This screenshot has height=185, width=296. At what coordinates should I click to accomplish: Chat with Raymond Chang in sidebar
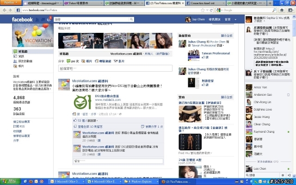point(267,131)
